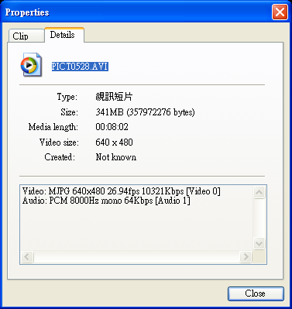Click the Media length: label
This screenshot has width=292, height=309.
click(53, 127)
